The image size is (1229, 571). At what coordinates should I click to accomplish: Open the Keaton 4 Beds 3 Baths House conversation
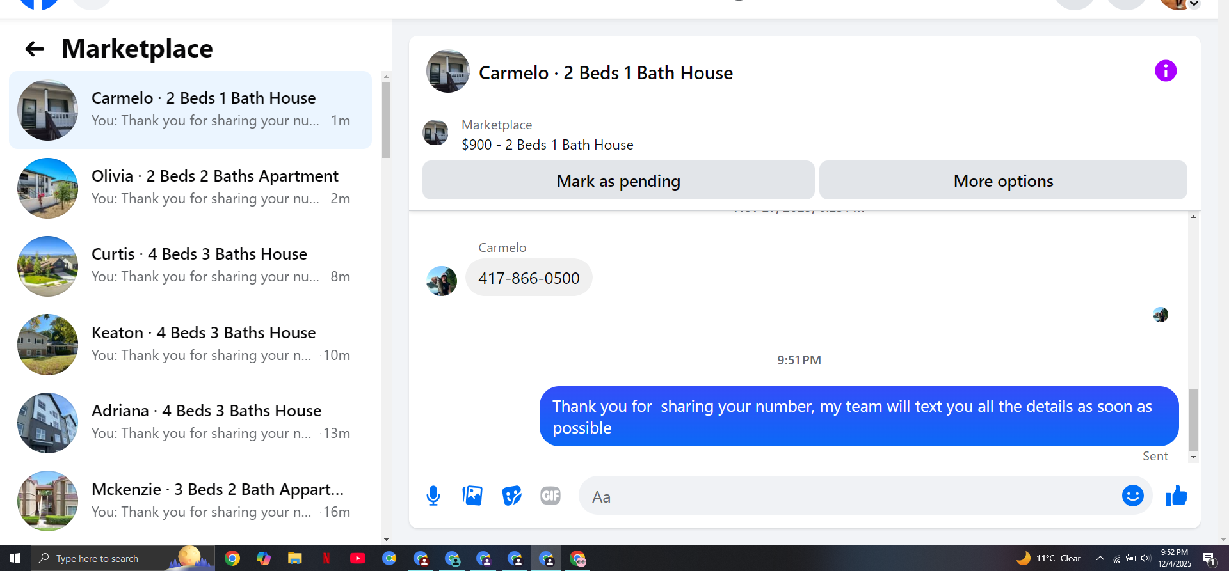click(190, 345)
